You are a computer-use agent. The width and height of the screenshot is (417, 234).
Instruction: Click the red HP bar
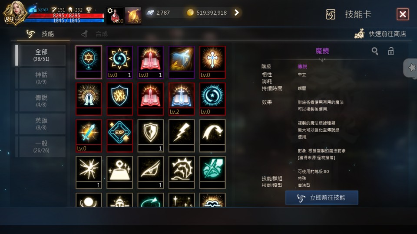(x=66, y=16)
